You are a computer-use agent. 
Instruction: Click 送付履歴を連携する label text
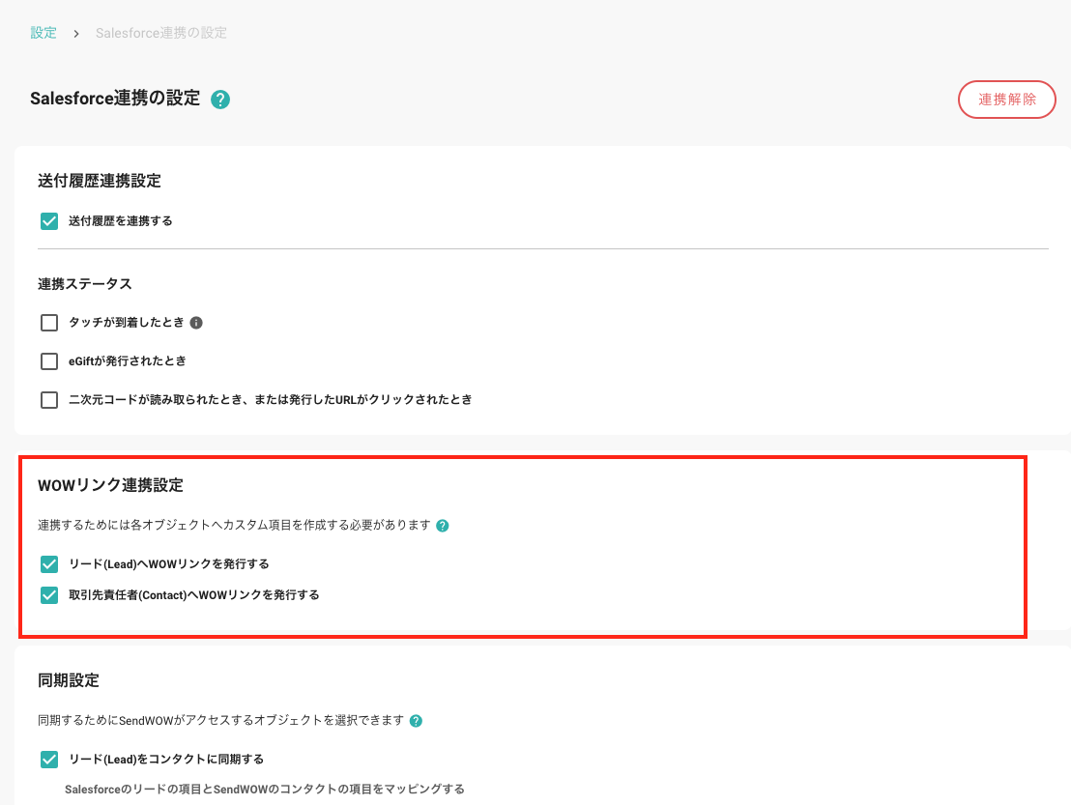tap(120, 221)
